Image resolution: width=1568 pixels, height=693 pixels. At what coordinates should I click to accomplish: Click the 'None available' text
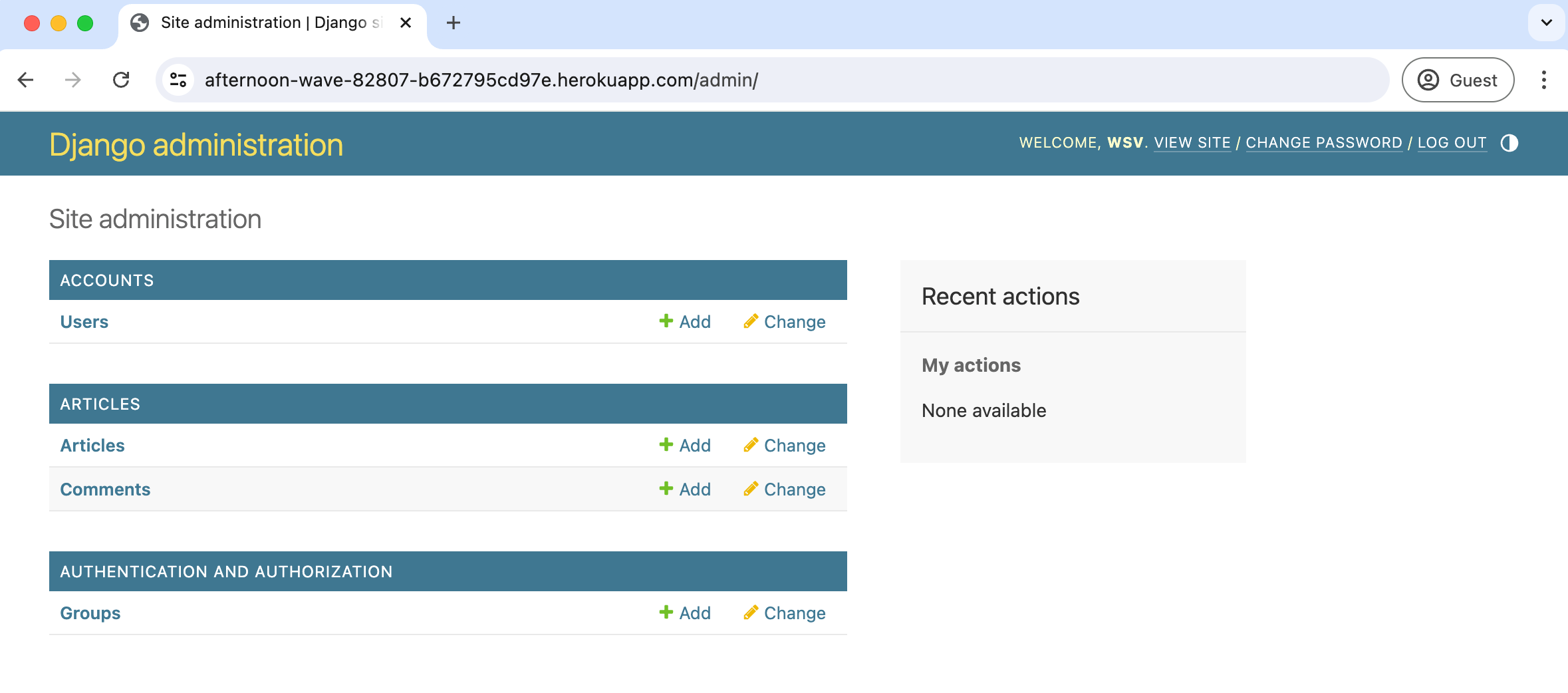click(x=983, y=410)
